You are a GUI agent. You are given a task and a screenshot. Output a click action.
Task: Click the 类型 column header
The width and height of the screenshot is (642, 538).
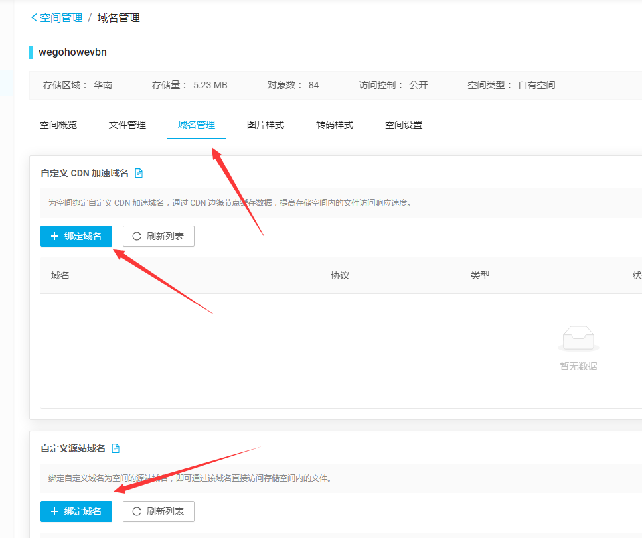tap(480, 275)
